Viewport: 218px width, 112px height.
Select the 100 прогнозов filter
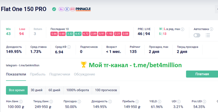pos(106,90)
